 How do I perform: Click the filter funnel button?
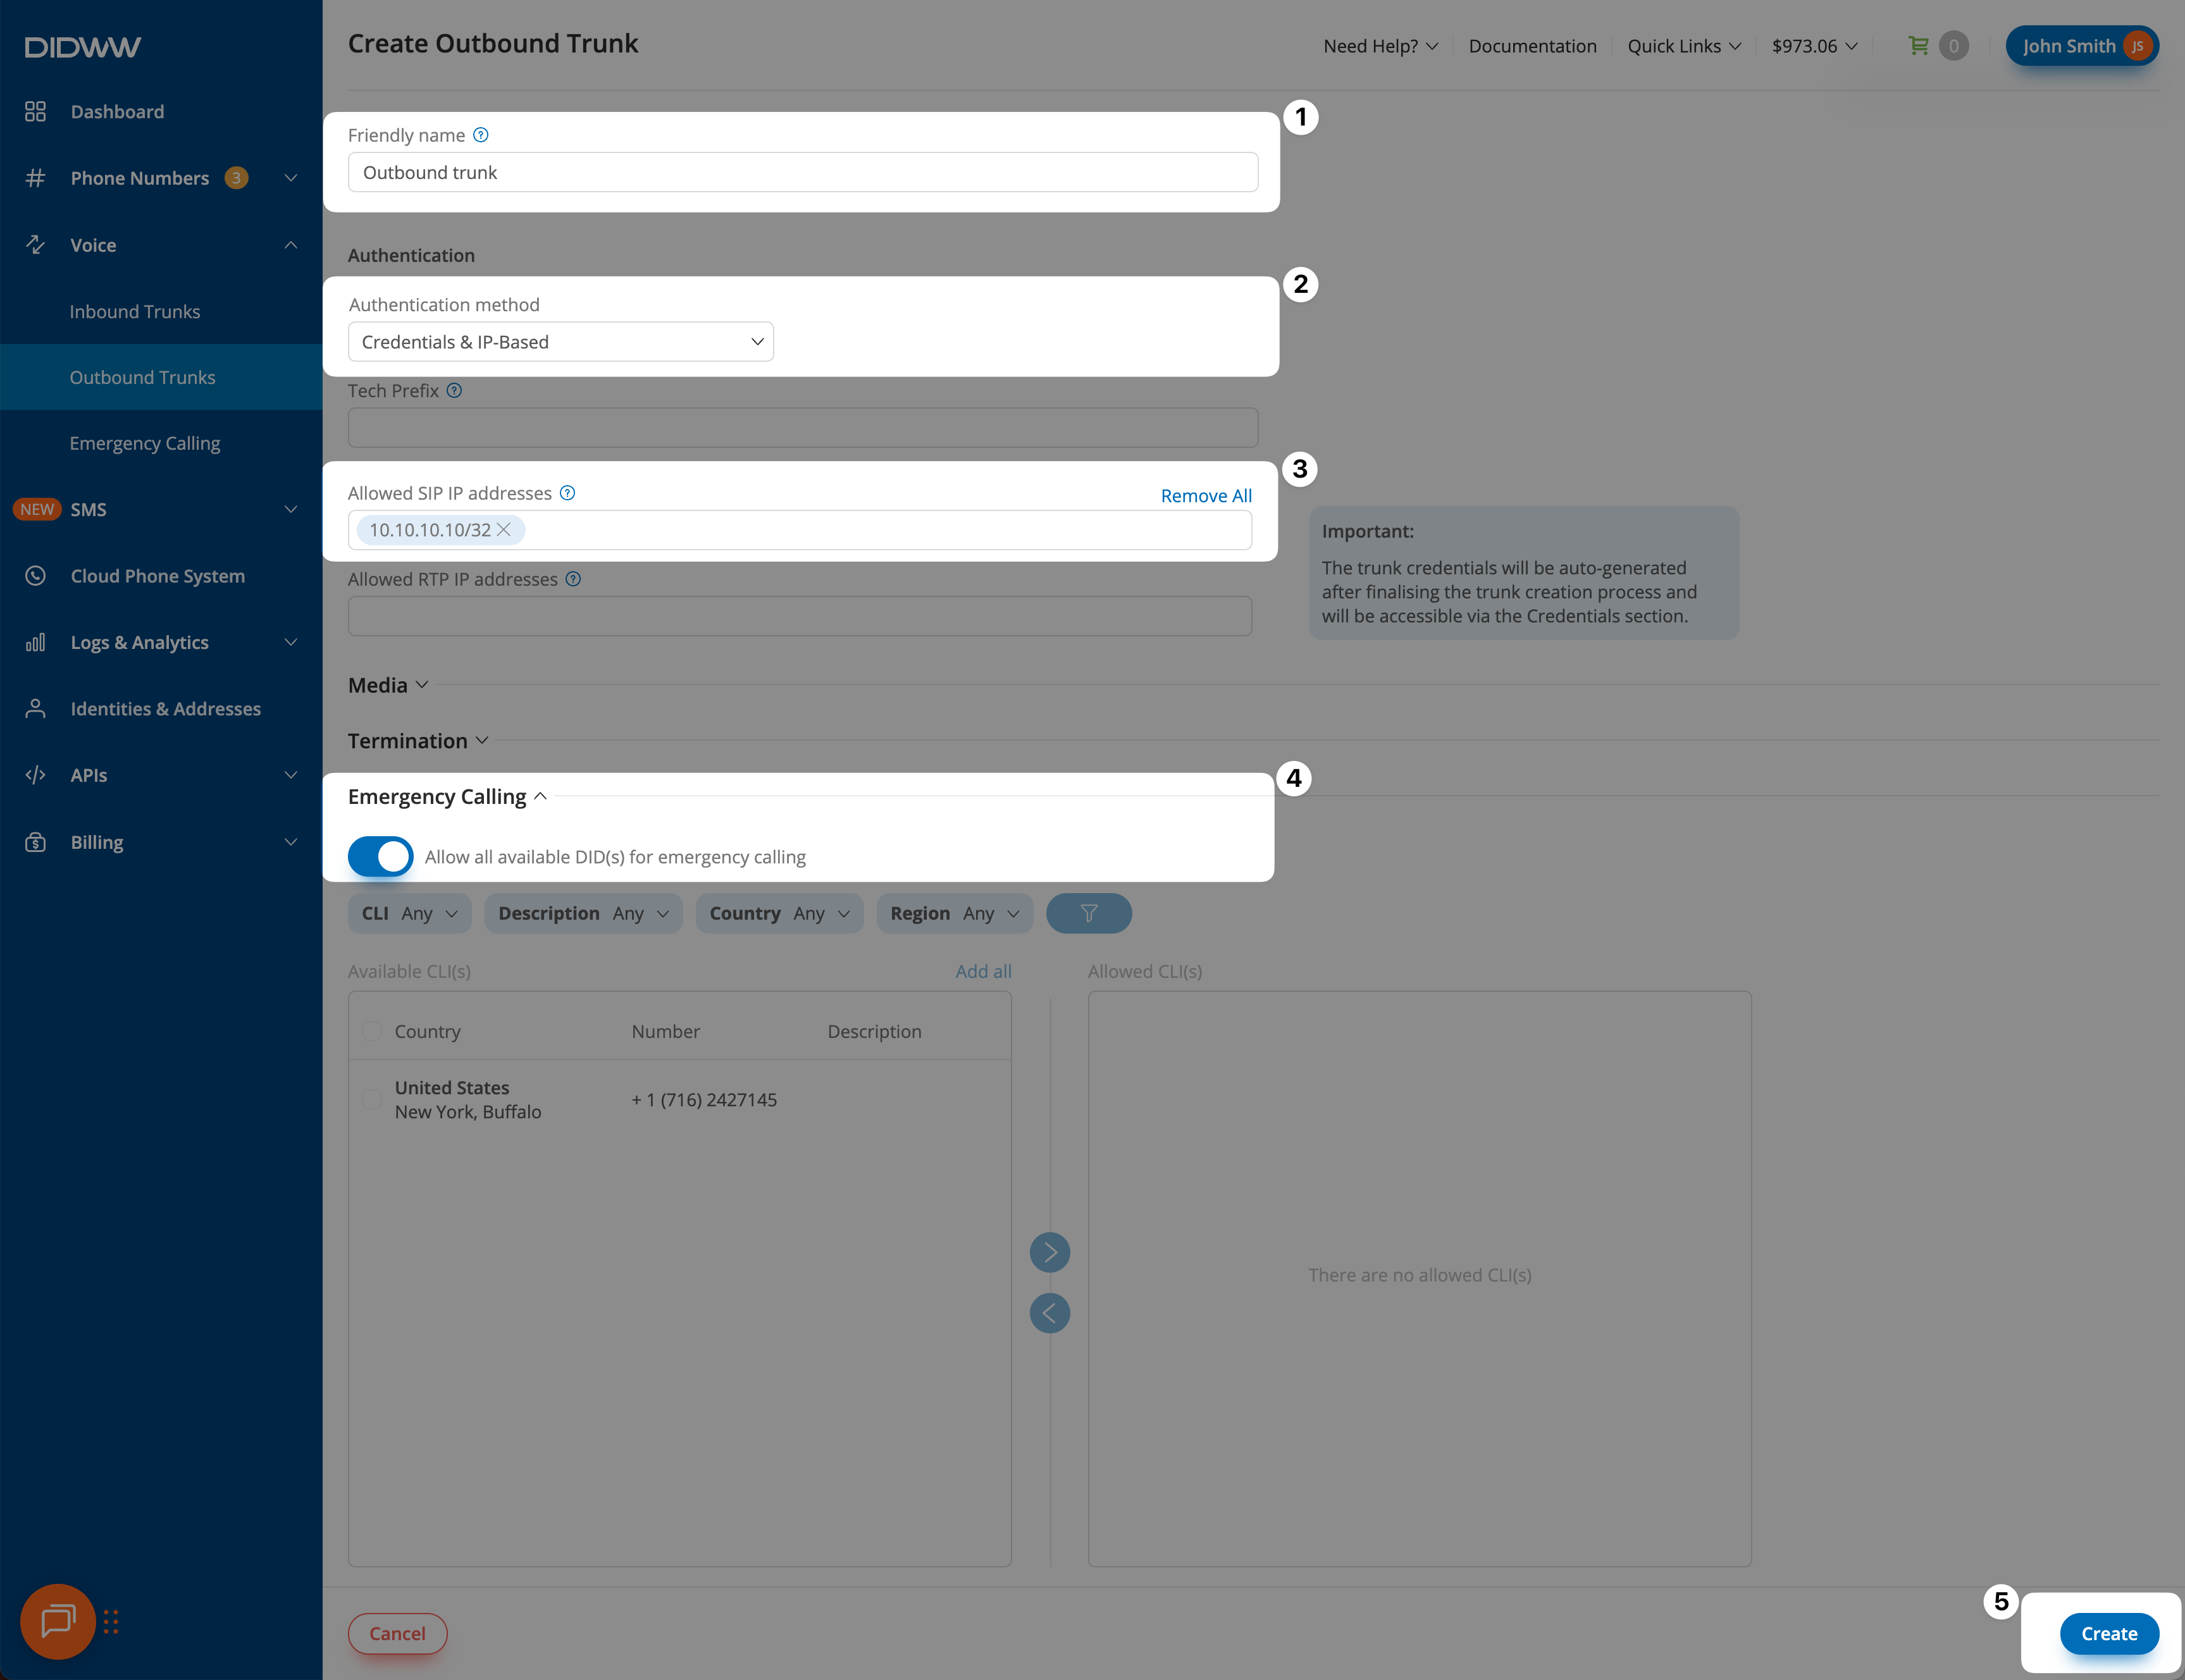click(1088, 913)
